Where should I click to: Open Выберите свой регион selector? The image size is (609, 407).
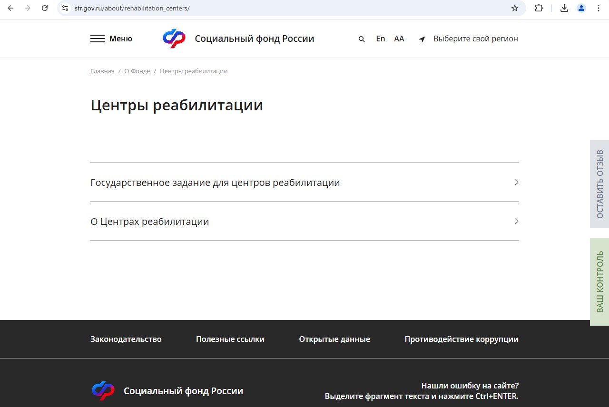pyautogui.click(x=475, y=39)
